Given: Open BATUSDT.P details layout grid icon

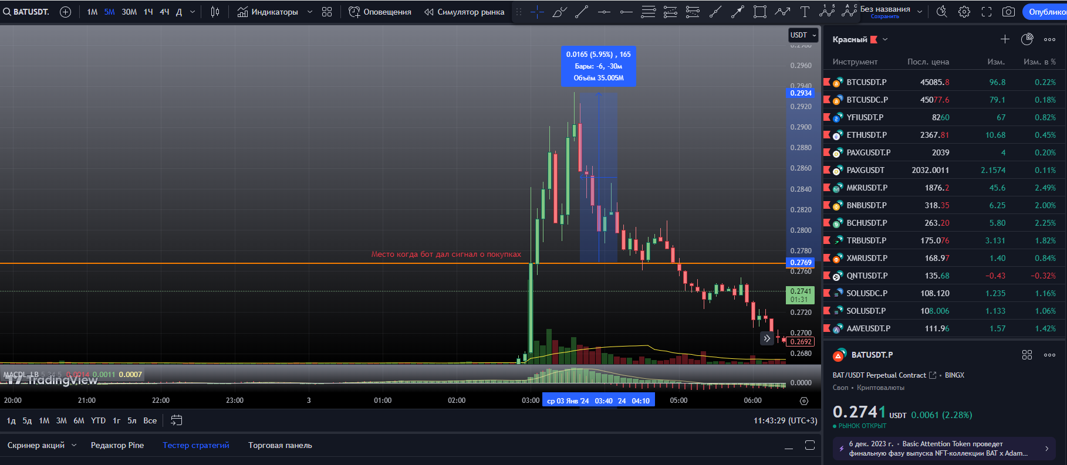Looking at the screenshot, I should click(x=1027, y=355).
